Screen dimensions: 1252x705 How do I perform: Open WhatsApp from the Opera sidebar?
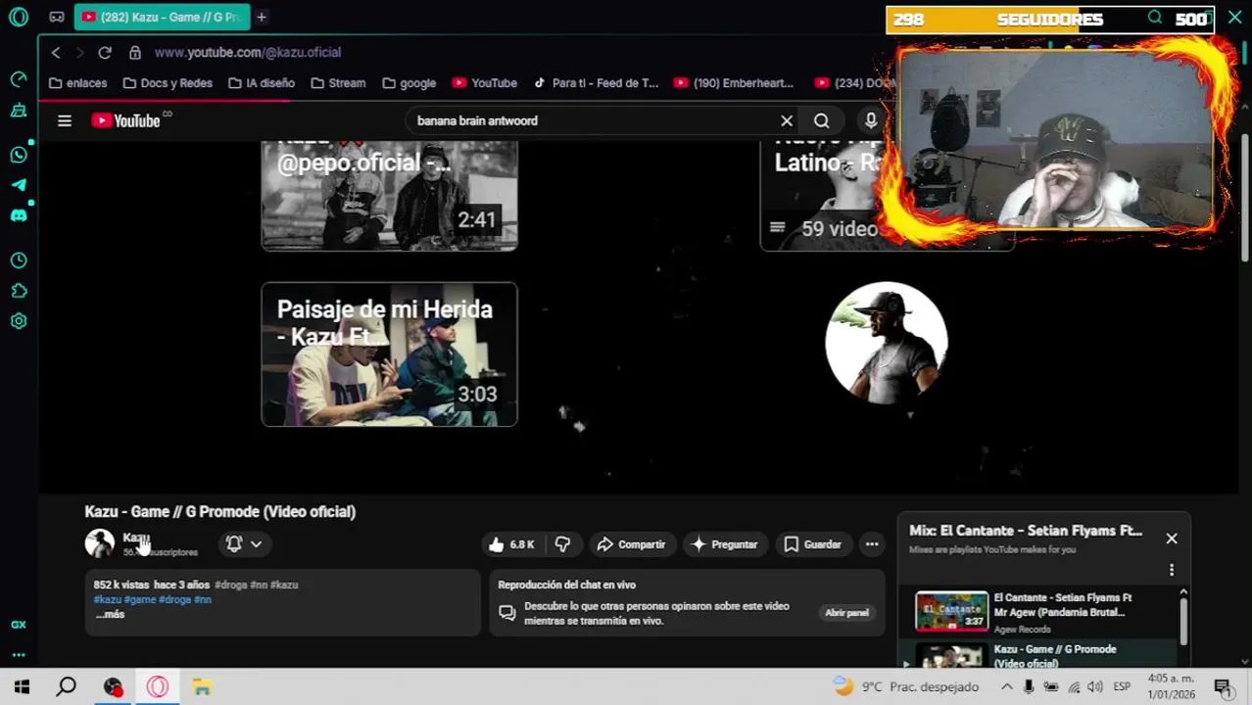19,155
